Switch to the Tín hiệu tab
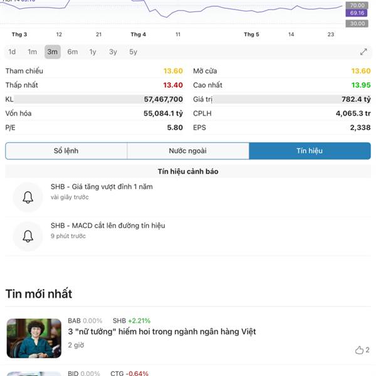Viewport: 376px width, 376px height. click(x=310, y=151)
